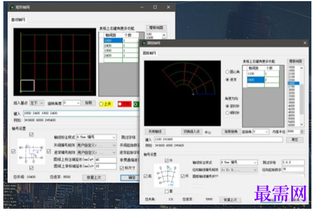The height and width of the screenshot is (211, 317).
Task: Click scrollbar up arrow of arc spacing list
Action: click(x=302, y=68)
